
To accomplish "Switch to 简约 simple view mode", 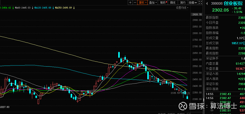I will pyautogui.click(x=183, y=2).
